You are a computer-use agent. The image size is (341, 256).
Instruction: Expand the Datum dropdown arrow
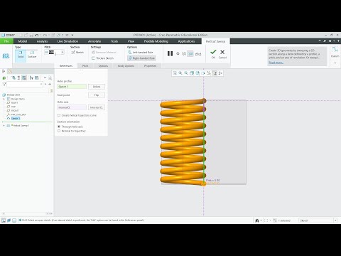point(335,63)
